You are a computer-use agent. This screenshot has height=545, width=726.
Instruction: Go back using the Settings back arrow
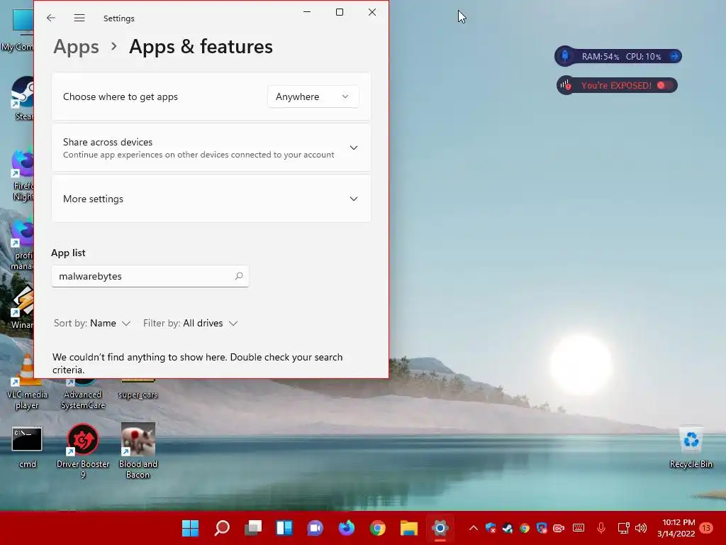(51, 18)
